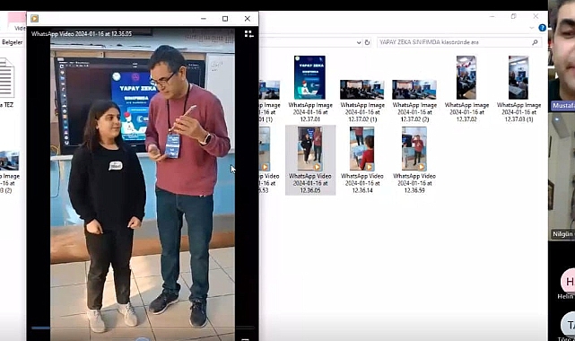Screen dimensions: 575x341
Task: Click the search magnifier icon in Explorer
Action: tap(535, 42)
